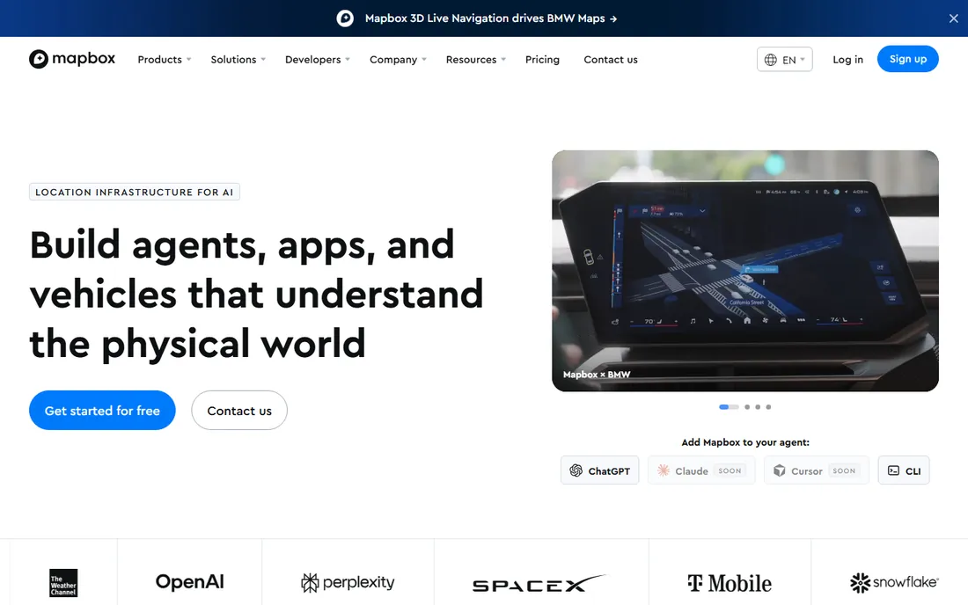
Task: Click the Cursor agent button
Action: coord(816,470)
